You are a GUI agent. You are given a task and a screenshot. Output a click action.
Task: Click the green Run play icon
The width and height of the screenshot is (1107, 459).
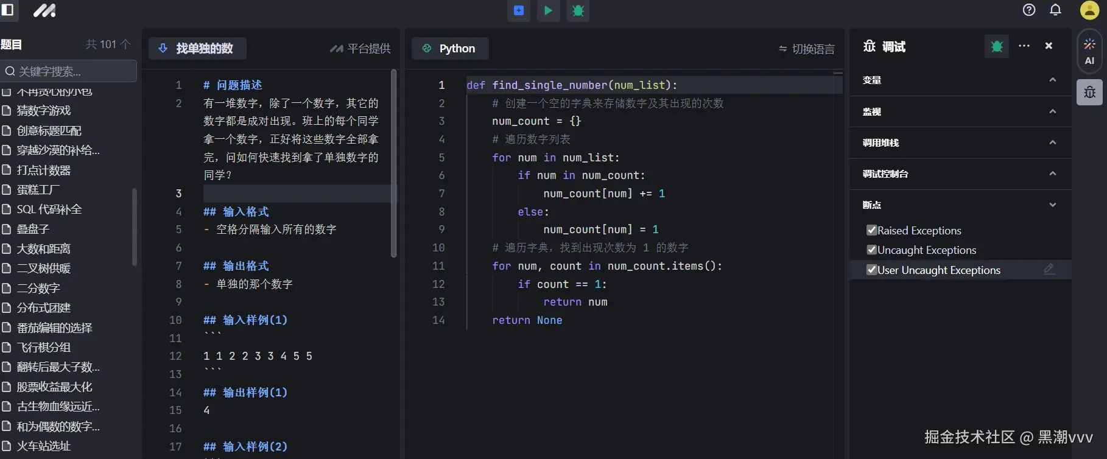[x=548, y=10]
